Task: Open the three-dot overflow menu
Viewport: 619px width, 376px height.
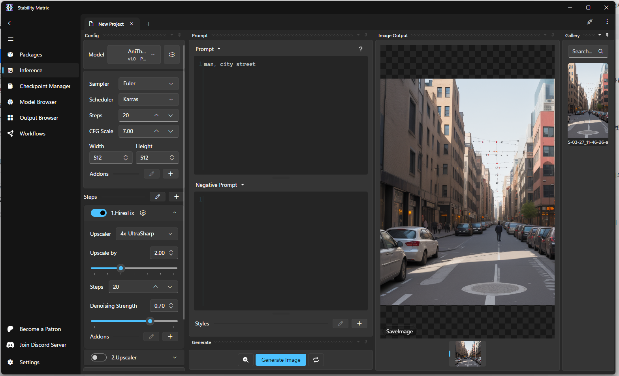Action: pos(607,22)
